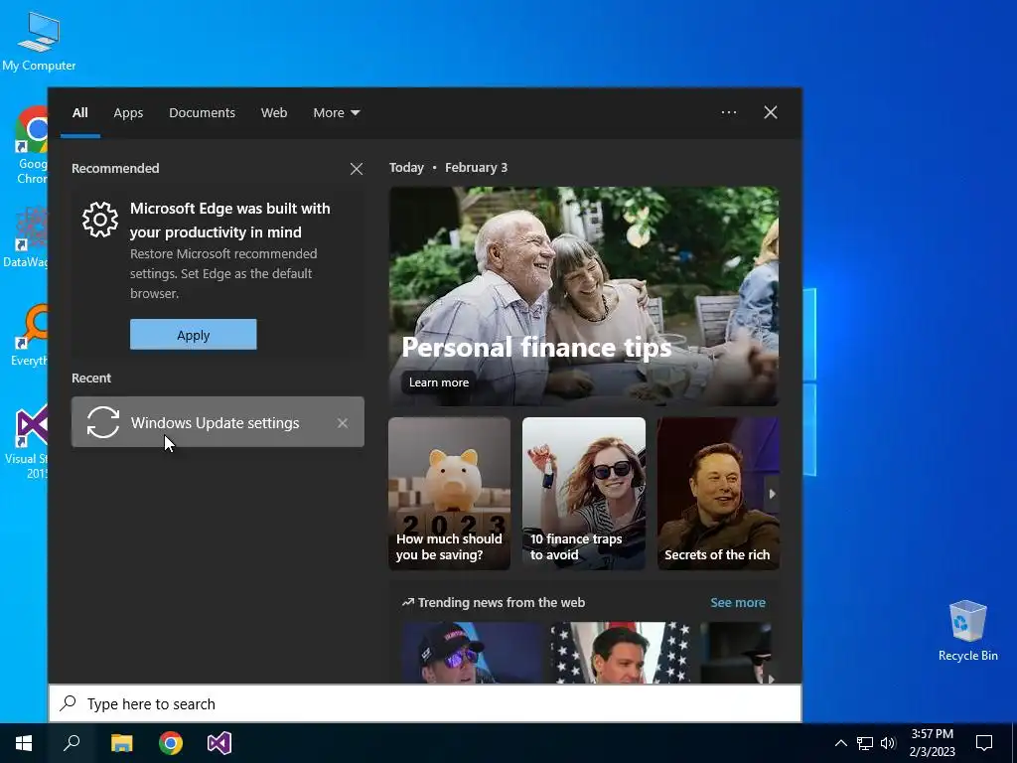Dismiss the Recommended section
Image resolution: width=1017 pixels, height=763 pixels.
pos(357,169)
